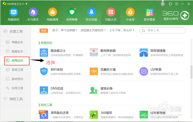Click the 网络优化 section heading
The image size is (193, 122).
46,43
